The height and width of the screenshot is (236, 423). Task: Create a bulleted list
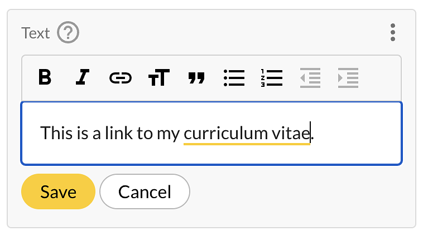[x=234, y=78]
